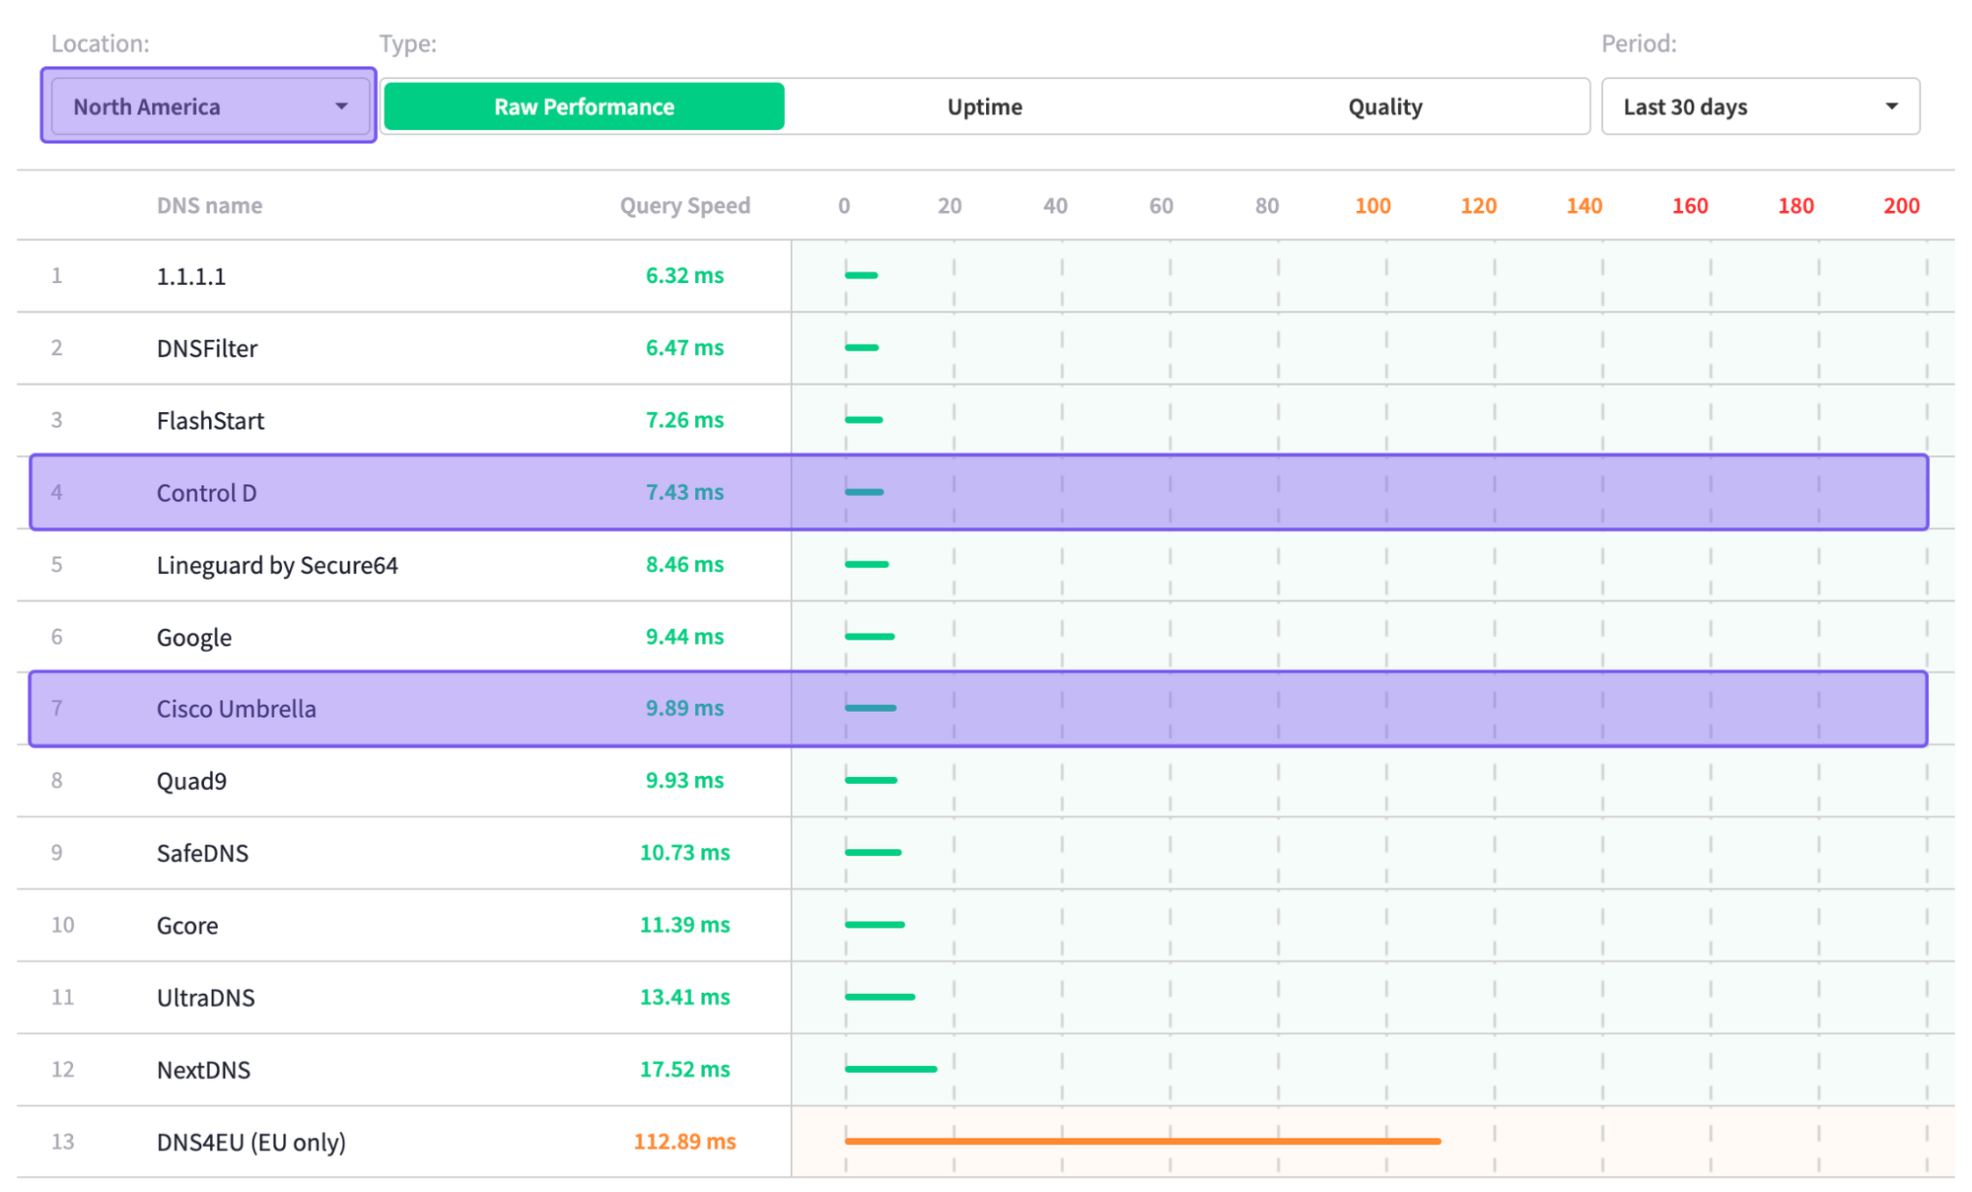Screen dimensions: 1972x1192
Task: Switch to the Uptime tab
Action: [x=984, y=106]
